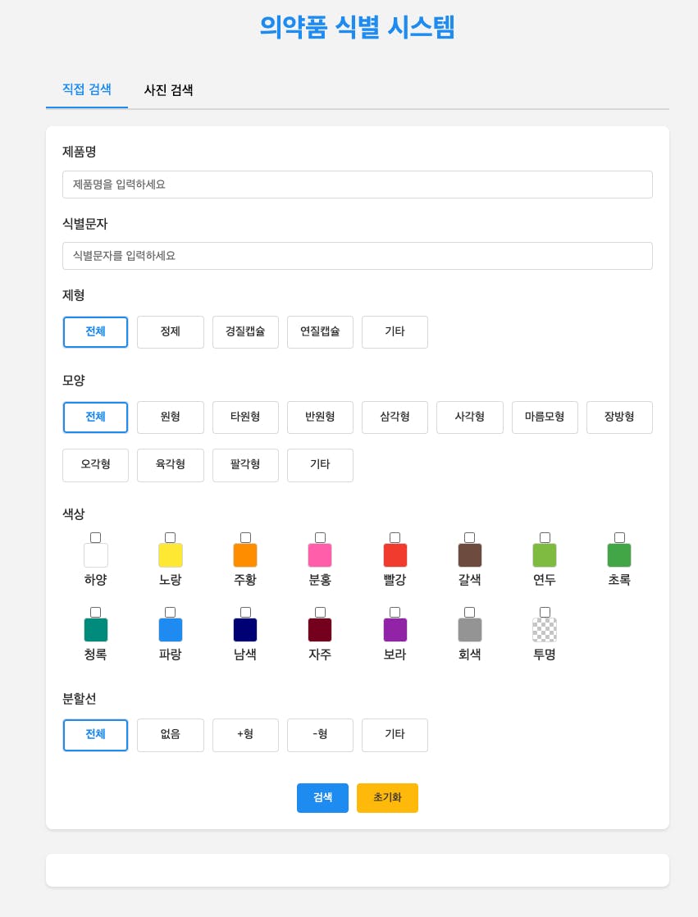Choose +형 under 분할선
The width and height of the screenshot is (698, 917).
[x=245, y=735]
